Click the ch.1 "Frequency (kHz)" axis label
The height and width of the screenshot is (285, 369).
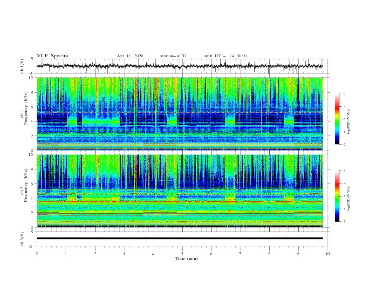[26, 108]
